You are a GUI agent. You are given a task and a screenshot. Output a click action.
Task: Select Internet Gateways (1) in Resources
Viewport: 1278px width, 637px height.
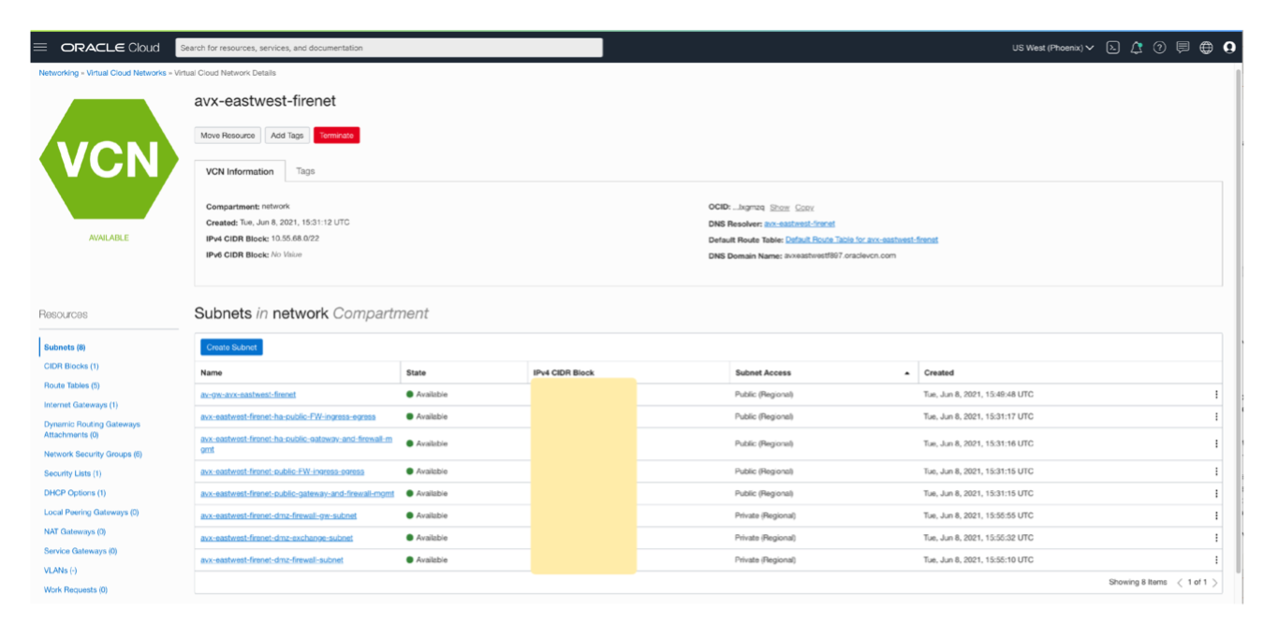click(81, 405)
